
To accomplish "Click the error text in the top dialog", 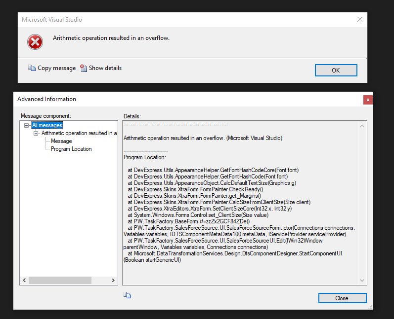I will 111,38.
